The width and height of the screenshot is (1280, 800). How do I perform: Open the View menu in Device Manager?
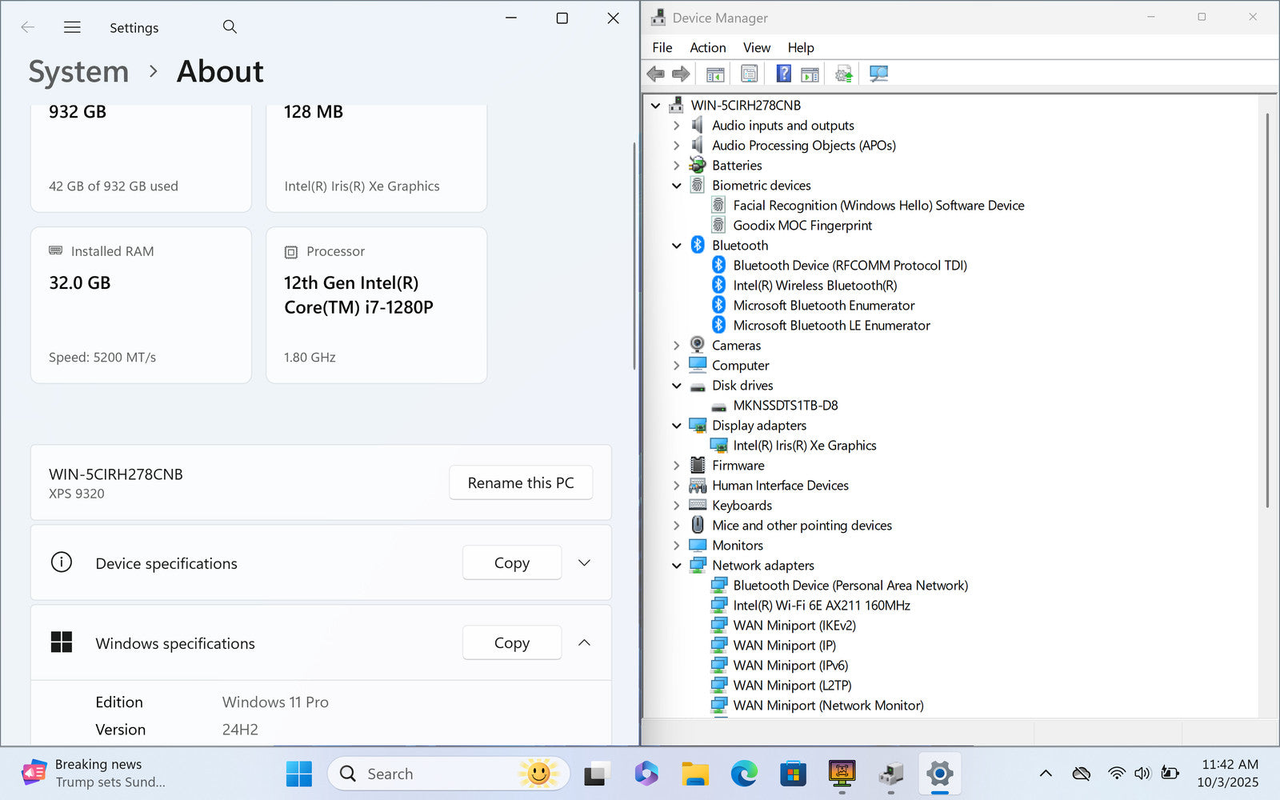pos(756,48)
